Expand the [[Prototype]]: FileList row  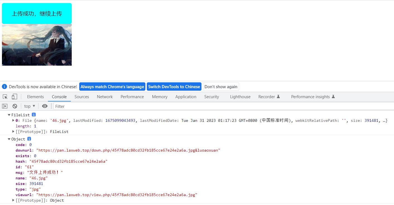coord(13,132)
